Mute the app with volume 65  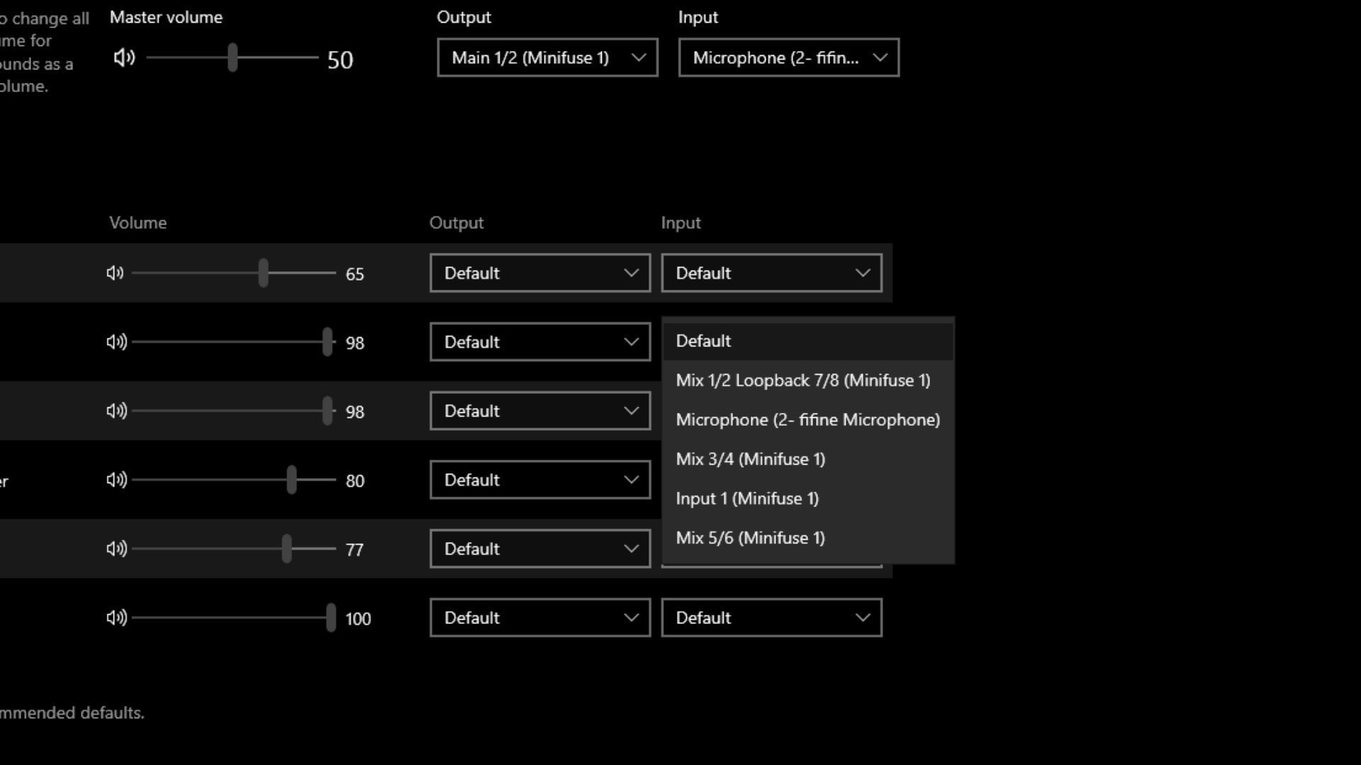[116, 273]
